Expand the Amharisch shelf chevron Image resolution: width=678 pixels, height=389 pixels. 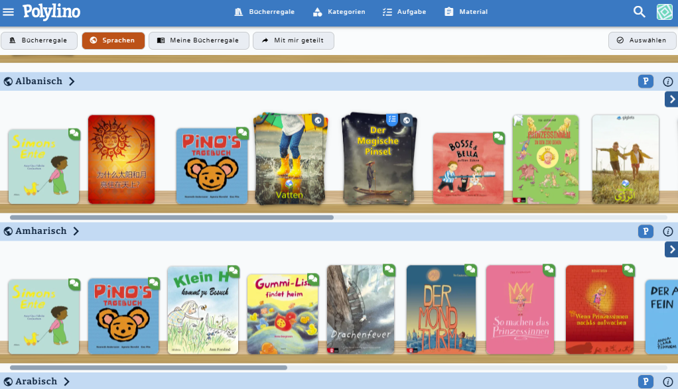[x=76, y=231]
